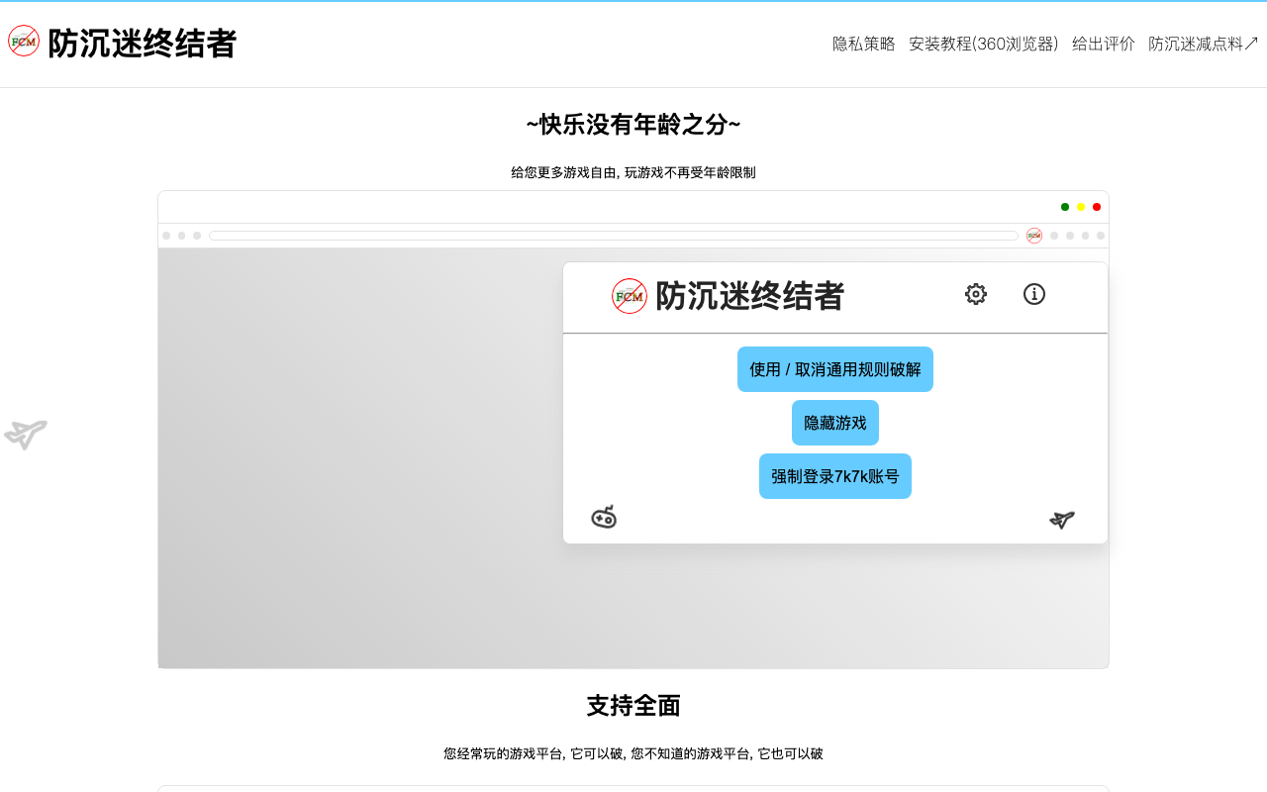The height and width of the screenshot is (792, 1267).
Task: Click the gamepad icon in popup footer
Action: click(604, 517)
